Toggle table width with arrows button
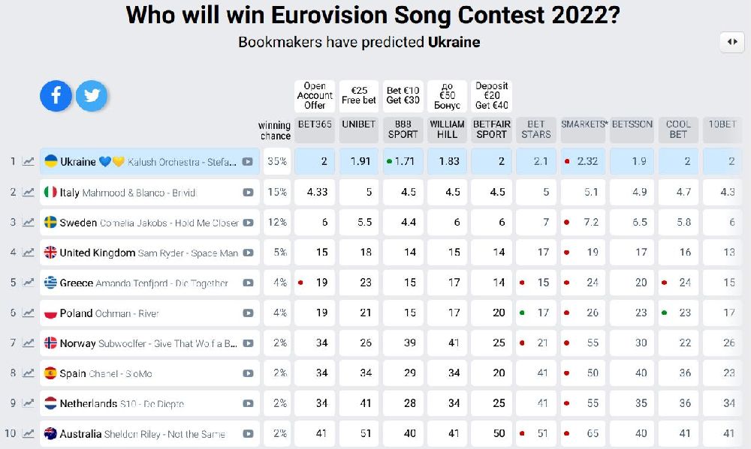 point(732,42)
